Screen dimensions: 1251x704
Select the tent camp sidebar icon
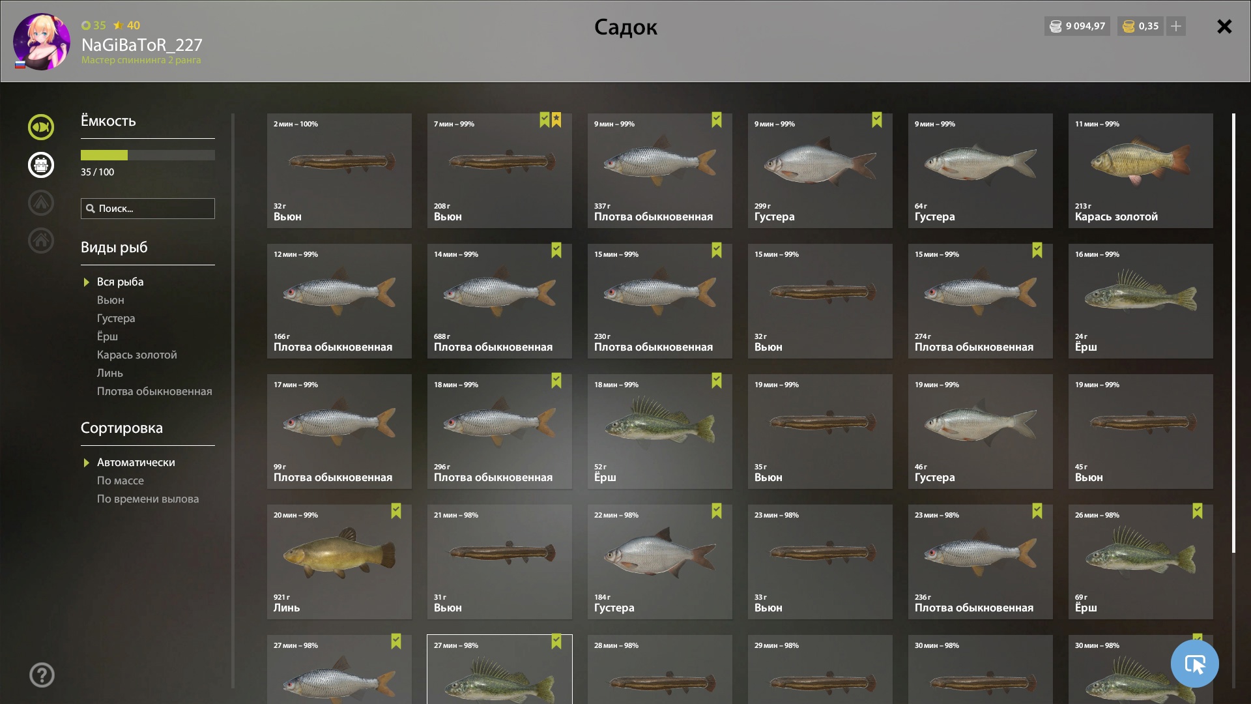[40, 203]
